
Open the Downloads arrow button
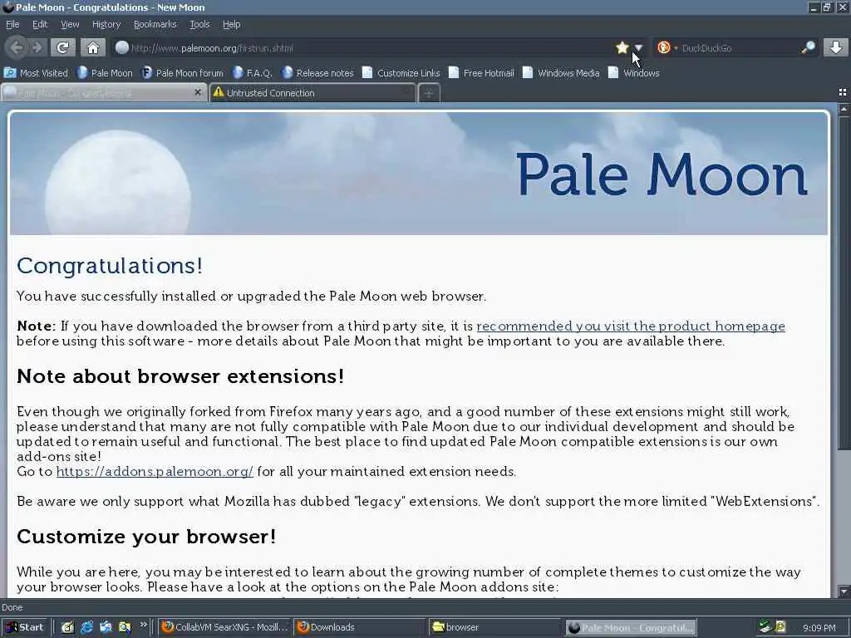(836, 47)
